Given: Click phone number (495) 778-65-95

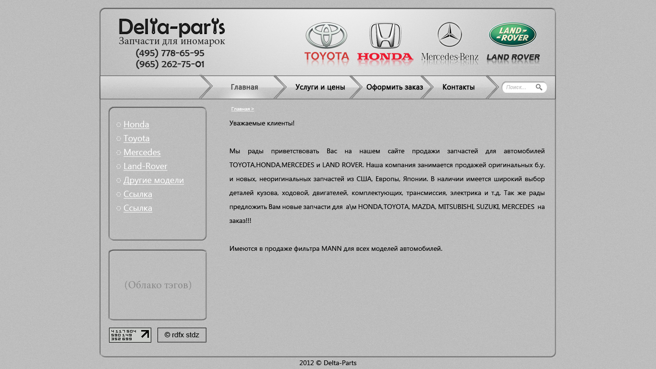Looking at the screenshot, I should click(x=170, y=53).
